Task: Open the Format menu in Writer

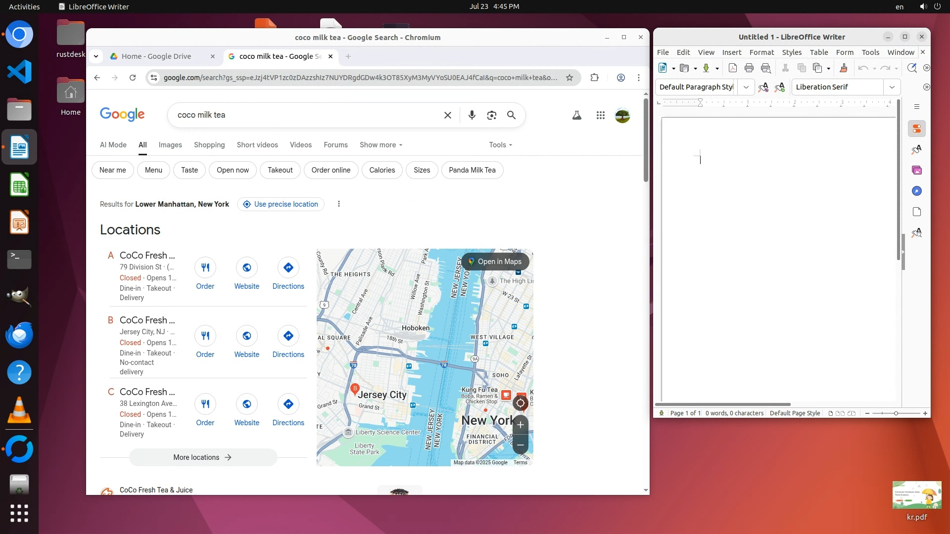Action: pos(761,52)
